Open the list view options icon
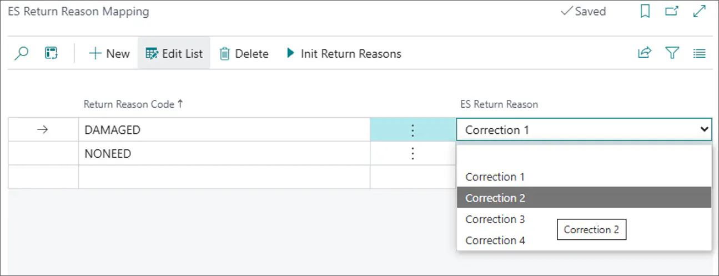Viewport: 719px width, 276px height. point(700,53)
